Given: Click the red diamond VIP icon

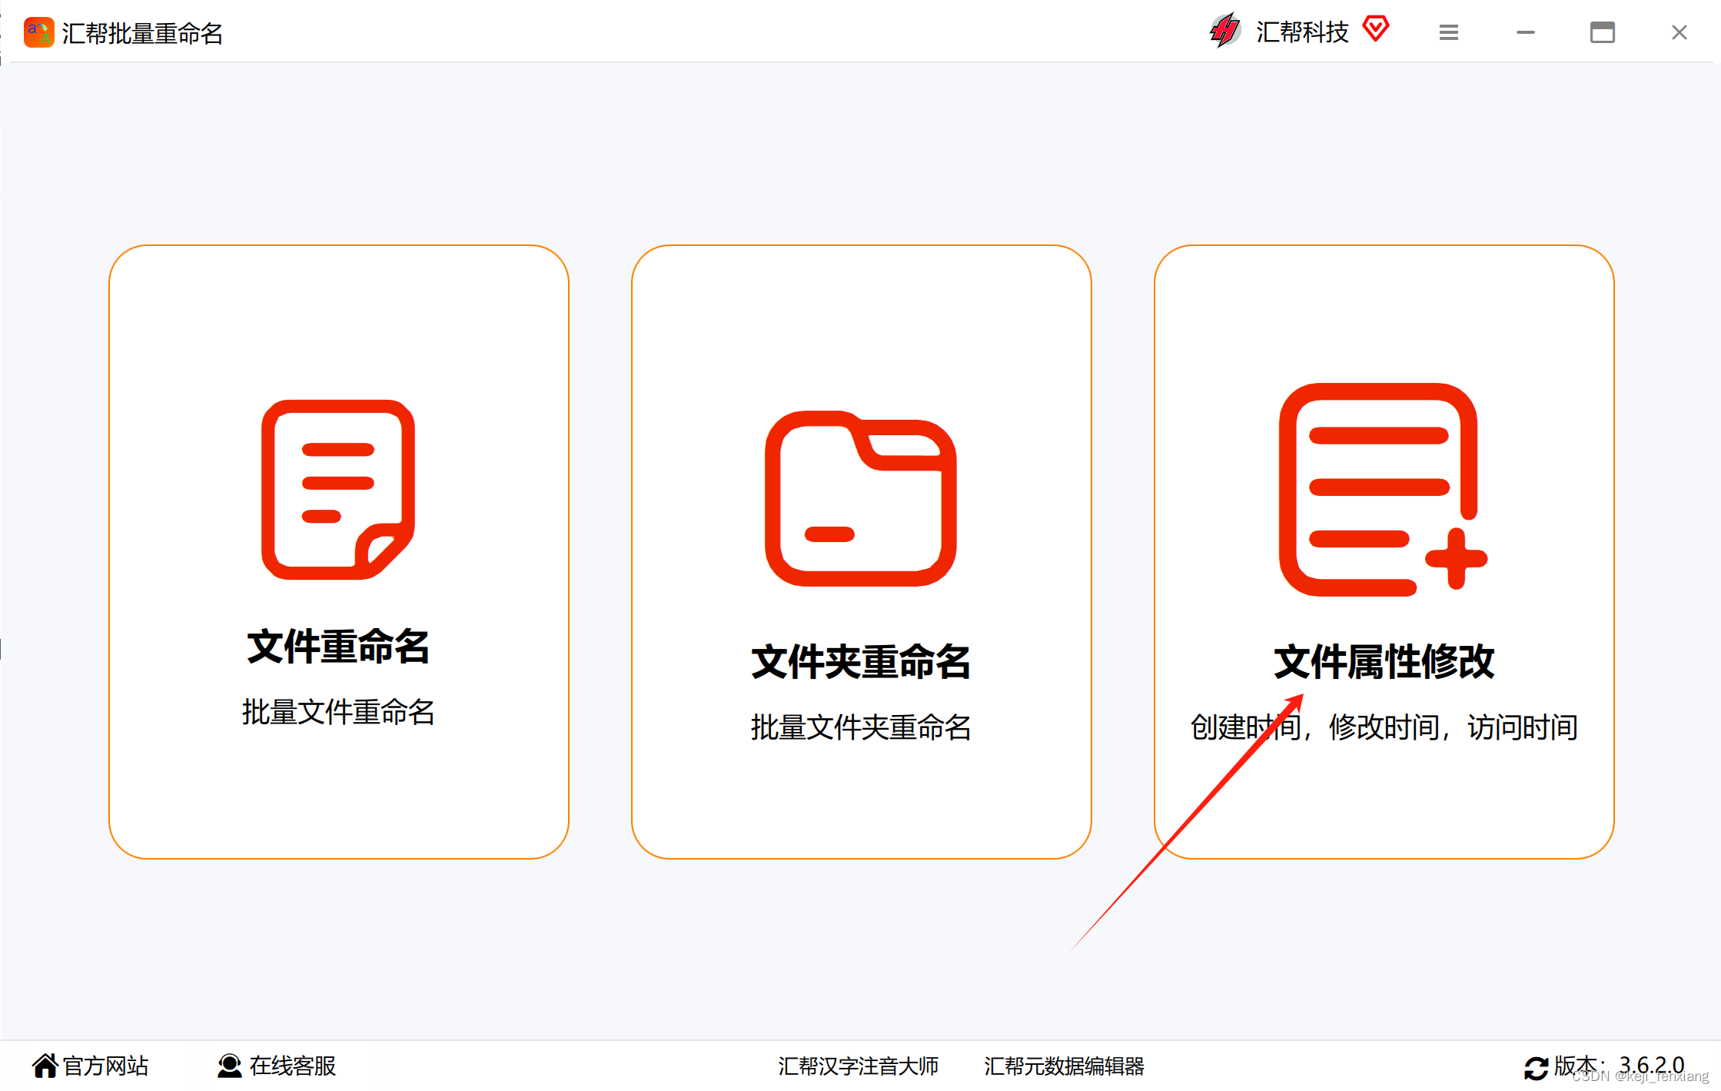Looking at the screenshot, I should coord(1376,29).
